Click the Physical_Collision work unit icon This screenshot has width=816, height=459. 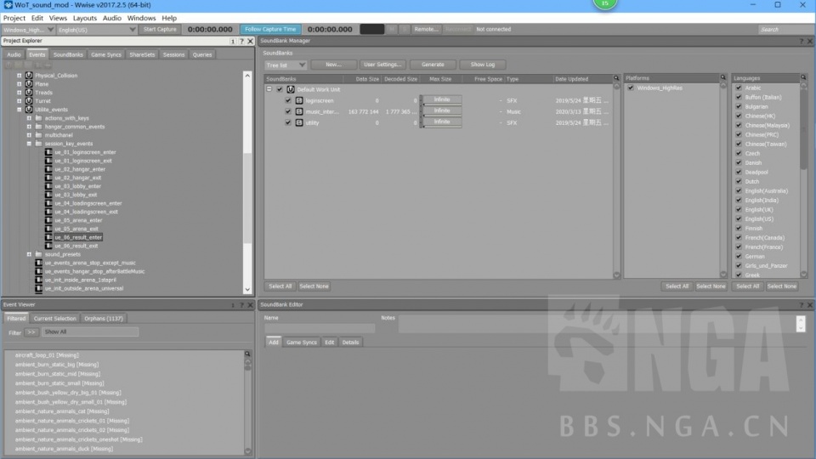29,76
